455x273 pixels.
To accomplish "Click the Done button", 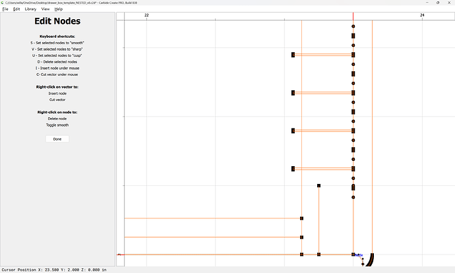I will (57, 139).
